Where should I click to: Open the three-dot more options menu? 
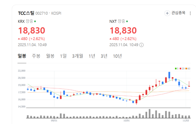click(x=190, y=13)
